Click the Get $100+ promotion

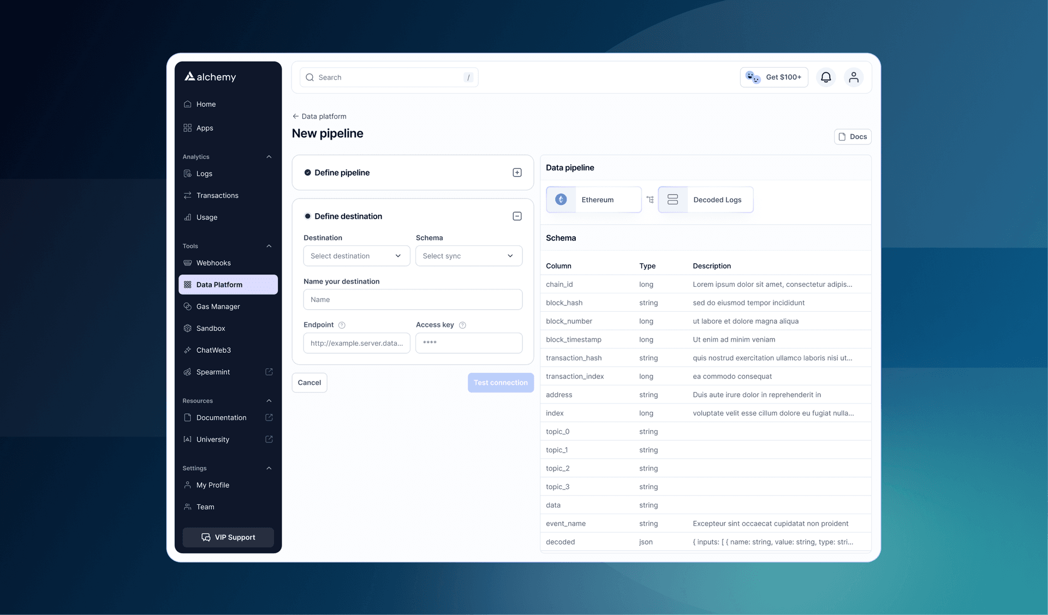tap(774, 77)
